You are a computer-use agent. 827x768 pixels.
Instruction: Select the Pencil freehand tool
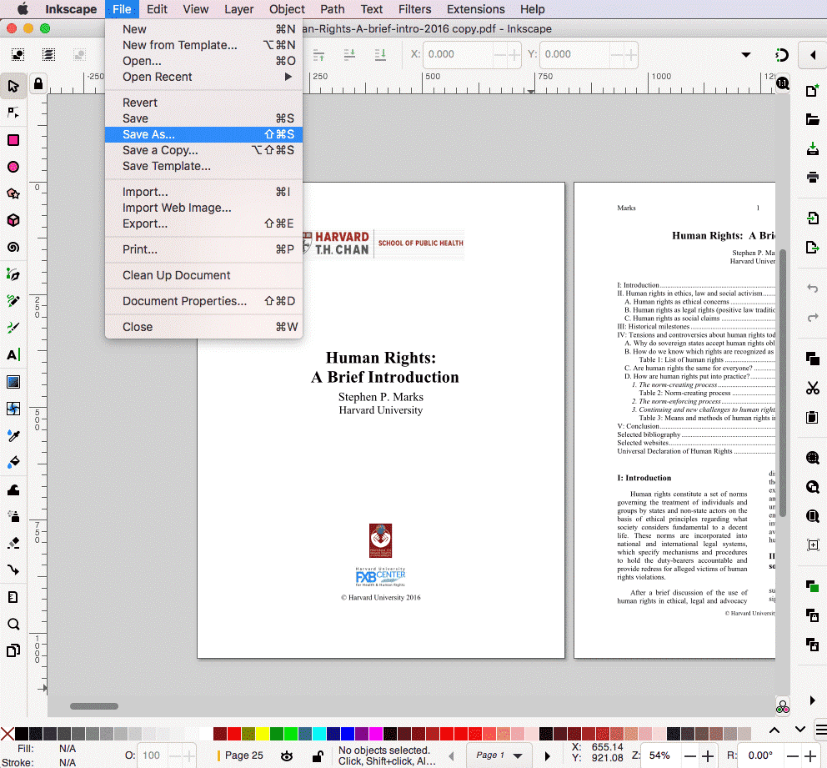(13, 301)
